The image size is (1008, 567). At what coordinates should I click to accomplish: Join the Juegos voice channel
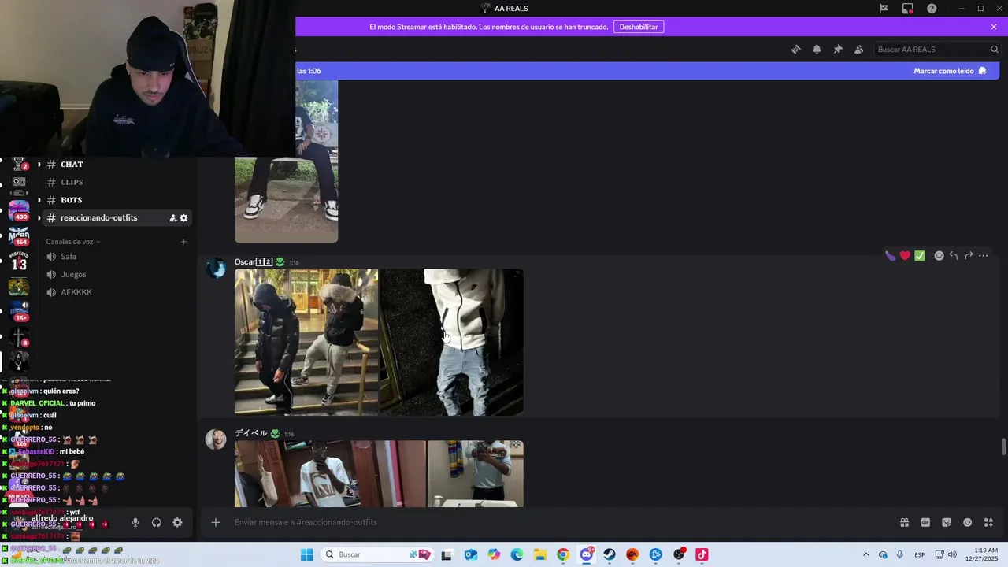73,274
